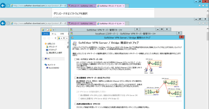Click Explorer window folder icon in title bar

[43, 30]
